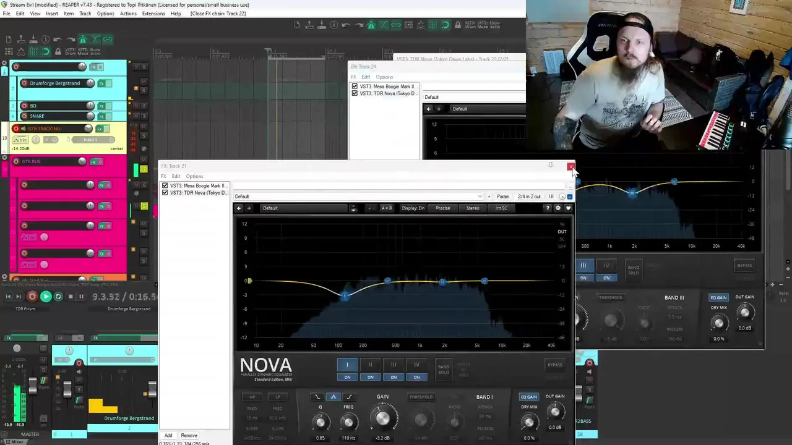
Task: Select Nova band II tab button
Action: coord(371,364)
